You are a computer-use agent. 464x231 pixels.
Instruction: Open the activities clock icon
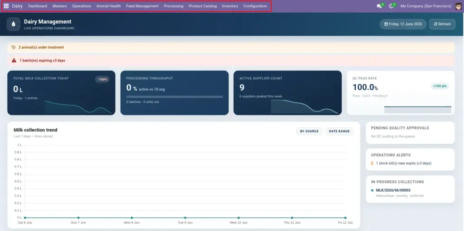391,6
